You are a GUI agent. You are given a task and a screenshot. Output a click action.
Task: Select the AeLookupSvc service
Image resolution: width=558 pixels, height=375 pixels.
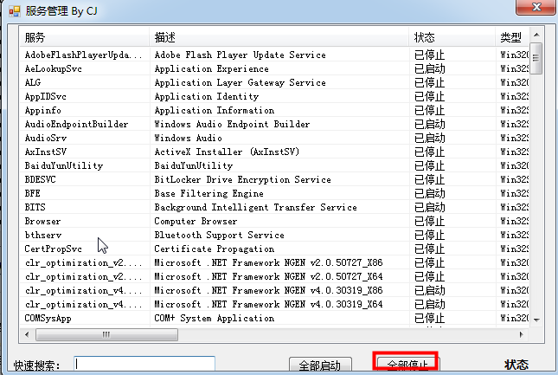[54, 68]
